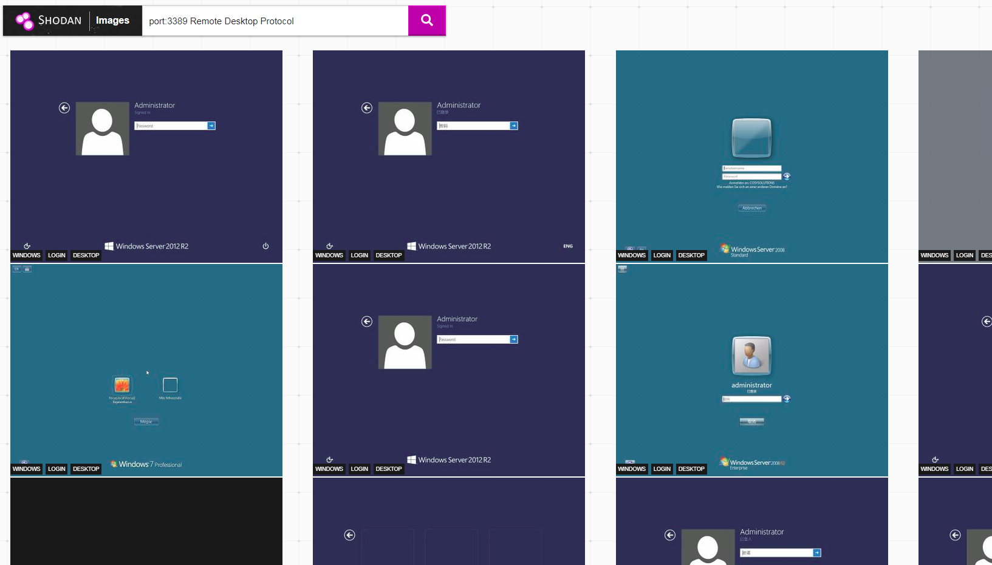Click WINDOWS tag on the ENG thumbnail

point(329,255)
